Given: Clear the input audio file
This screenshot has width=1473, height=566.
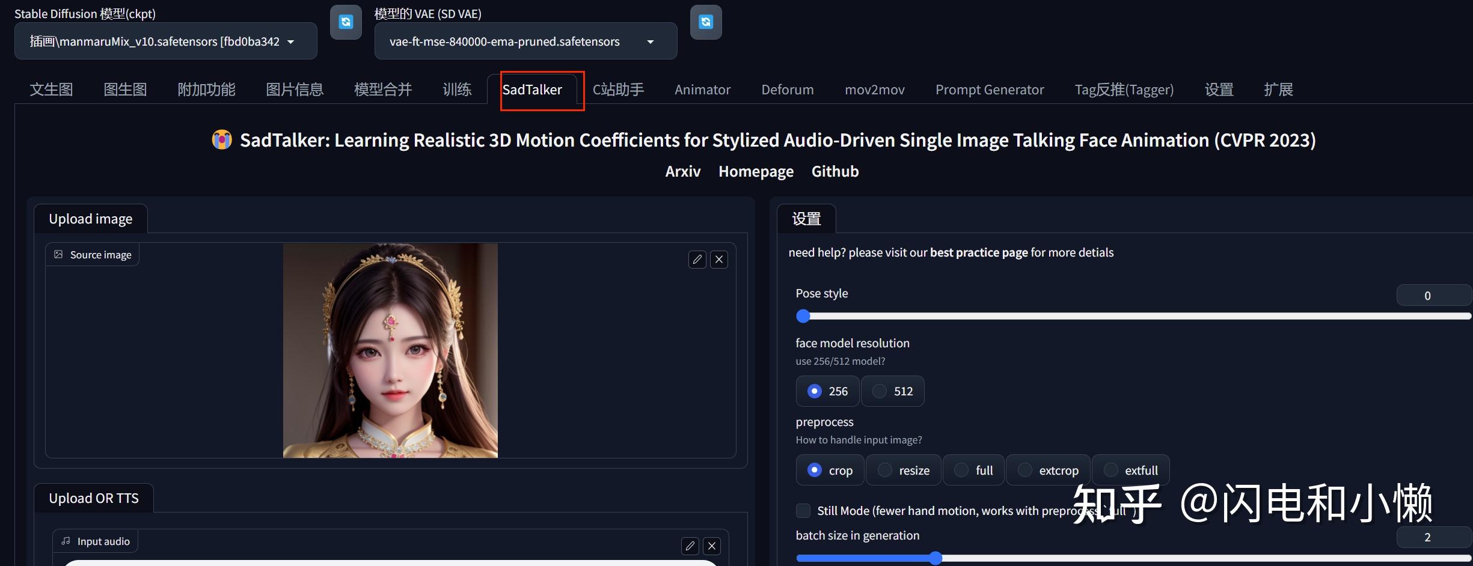Looking at the screenshot, I should [712, 546].
